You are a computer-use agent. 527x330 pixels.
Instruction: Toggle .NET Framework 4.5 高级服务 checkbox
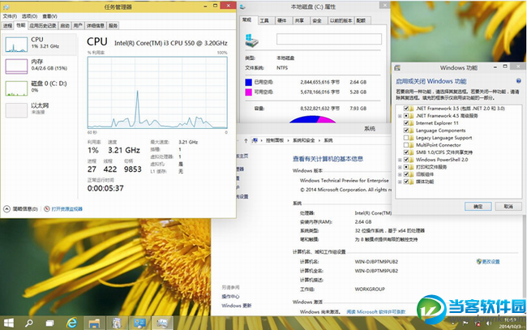point(406,116)
